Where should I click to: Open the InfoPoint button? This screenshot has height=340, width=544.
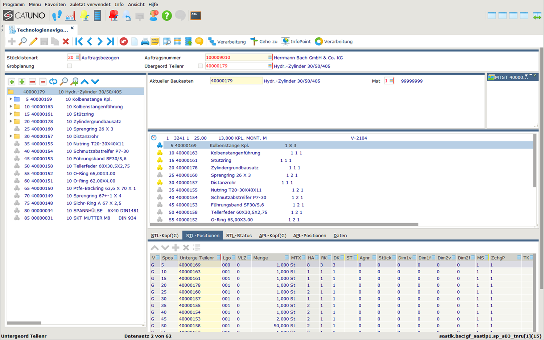point(296,42)
